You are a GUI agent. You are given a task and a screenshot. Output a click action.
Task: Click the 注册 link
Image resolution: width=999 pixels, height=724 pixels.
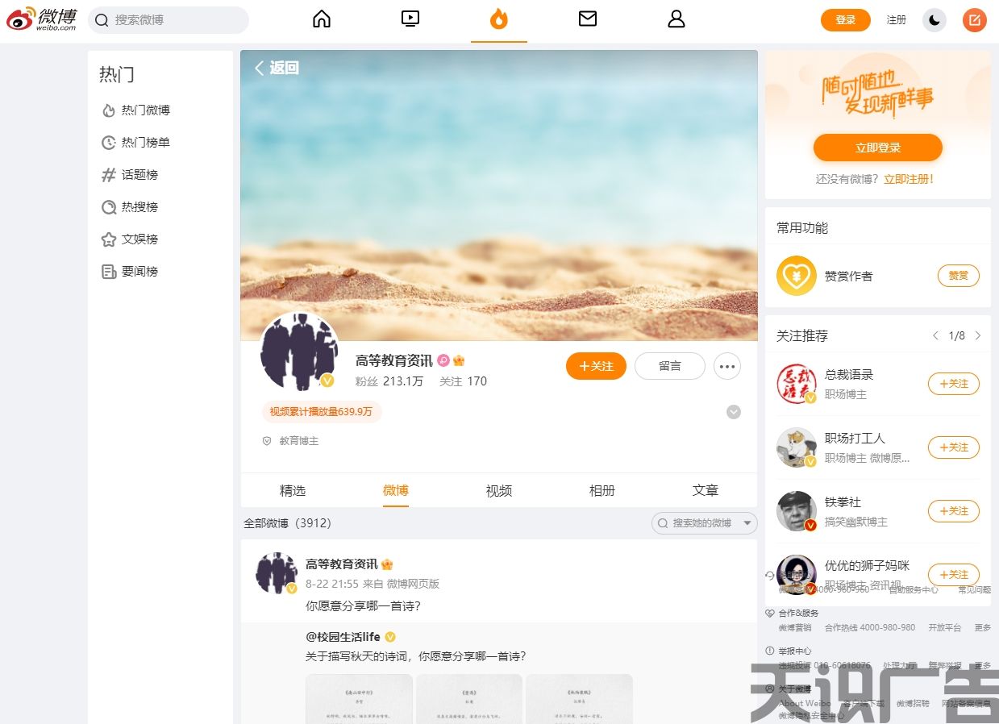coord(897,20)
